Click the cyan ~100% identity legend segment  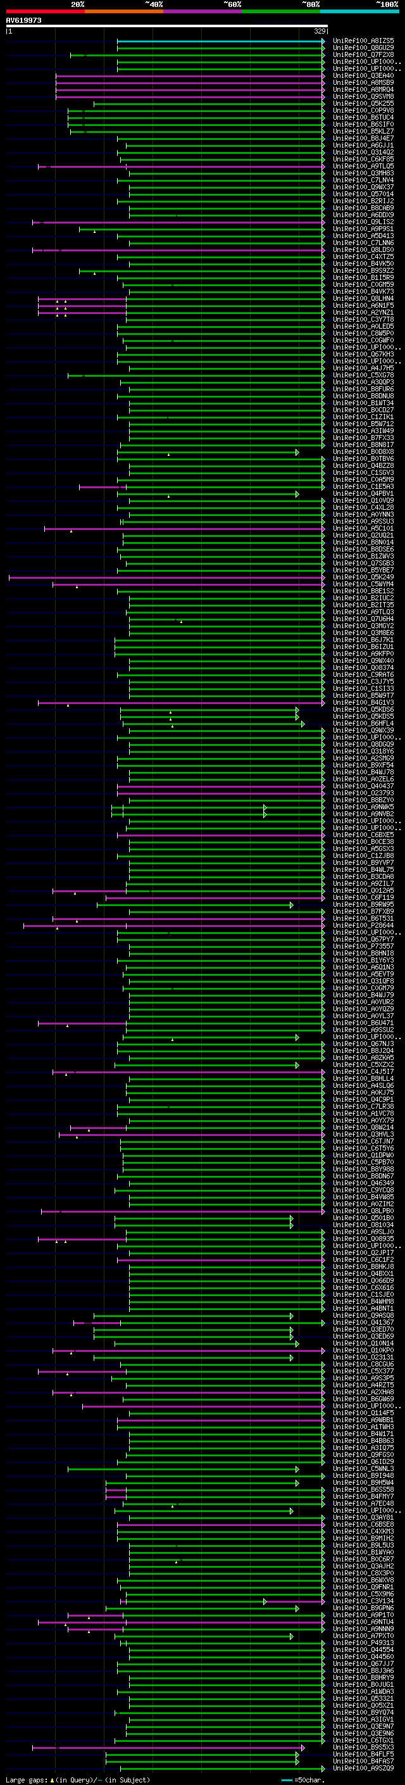click(x=359, y=11)
